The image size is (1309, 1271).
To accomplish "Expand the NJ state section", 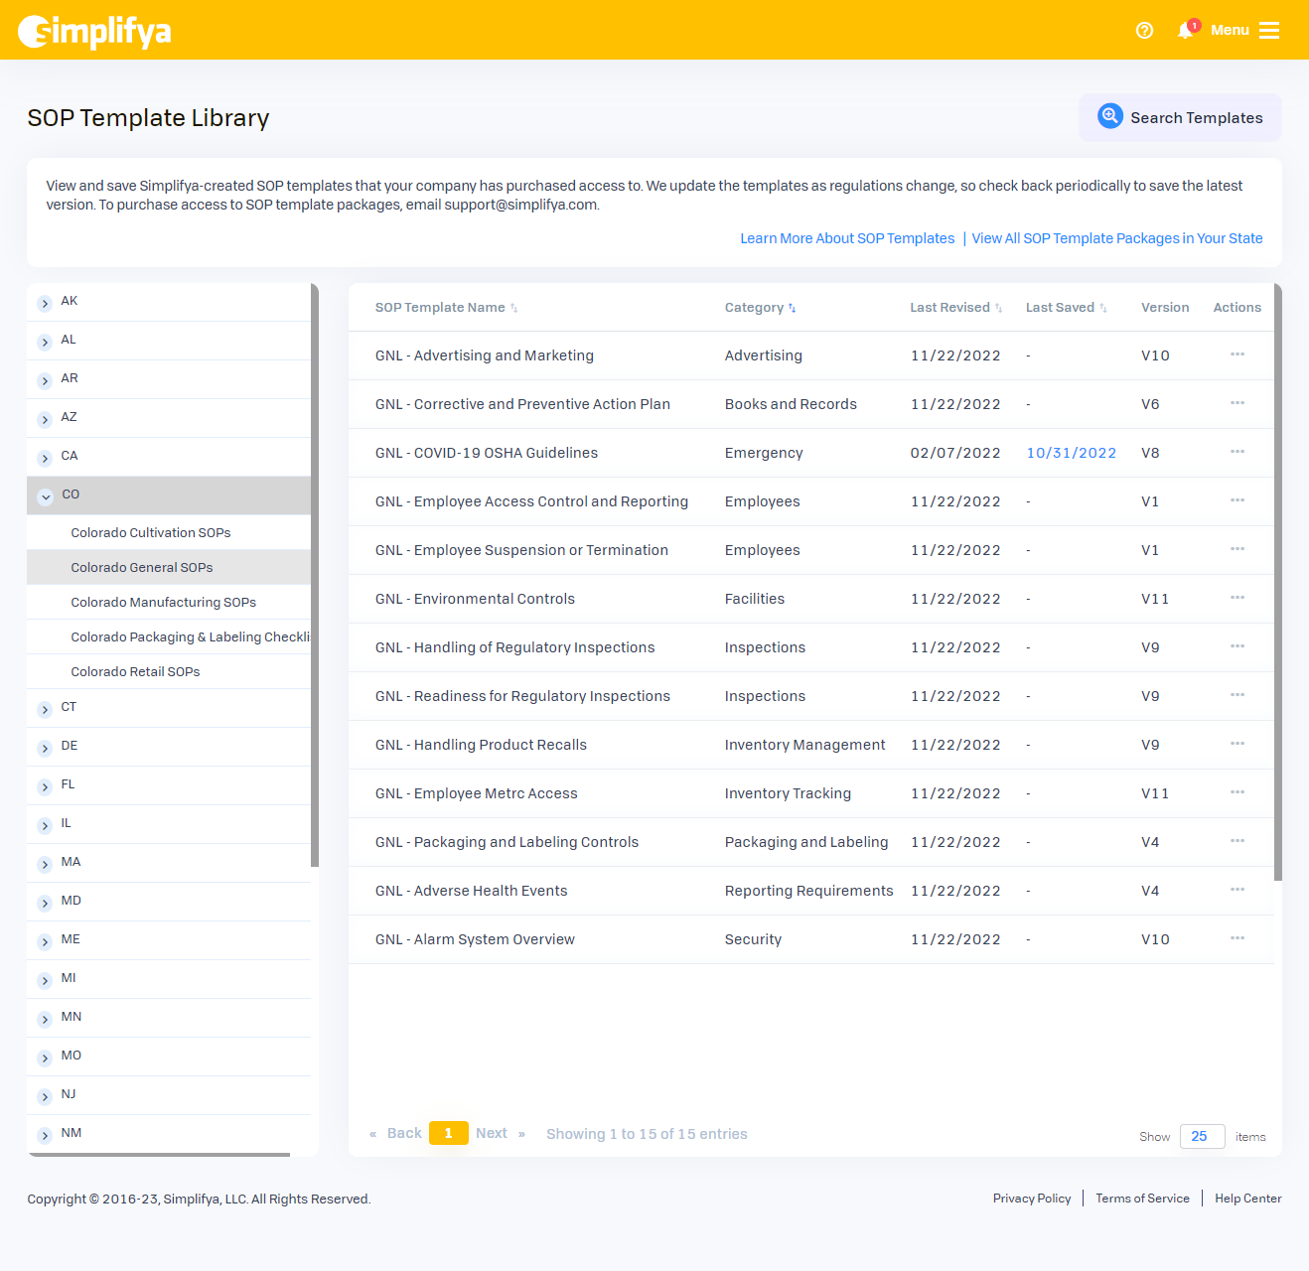I will click(x=46, y=1096).
